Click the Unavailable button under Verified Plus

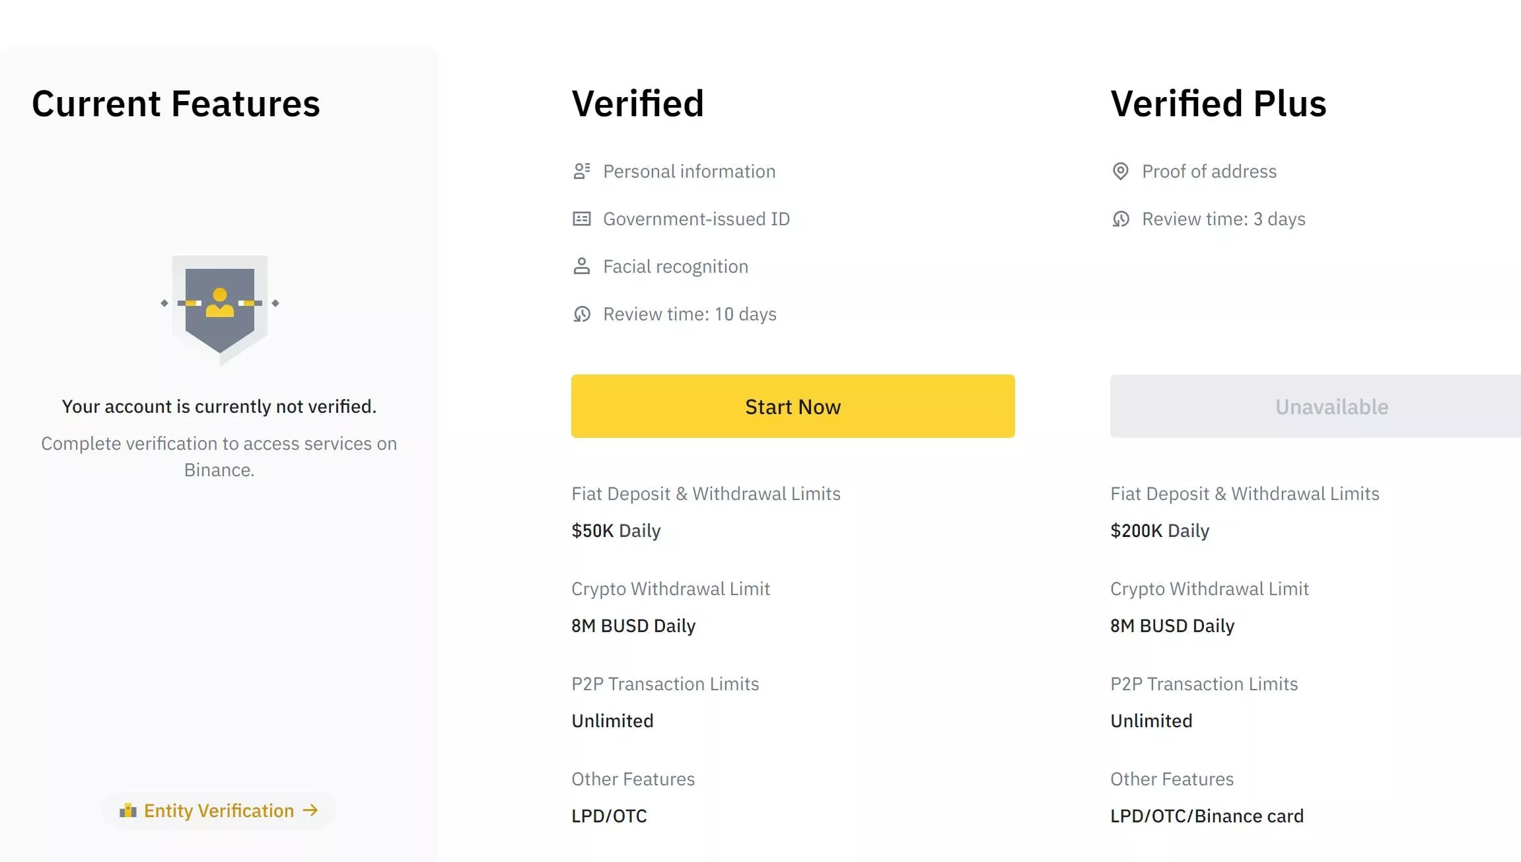click(1316, 406)
